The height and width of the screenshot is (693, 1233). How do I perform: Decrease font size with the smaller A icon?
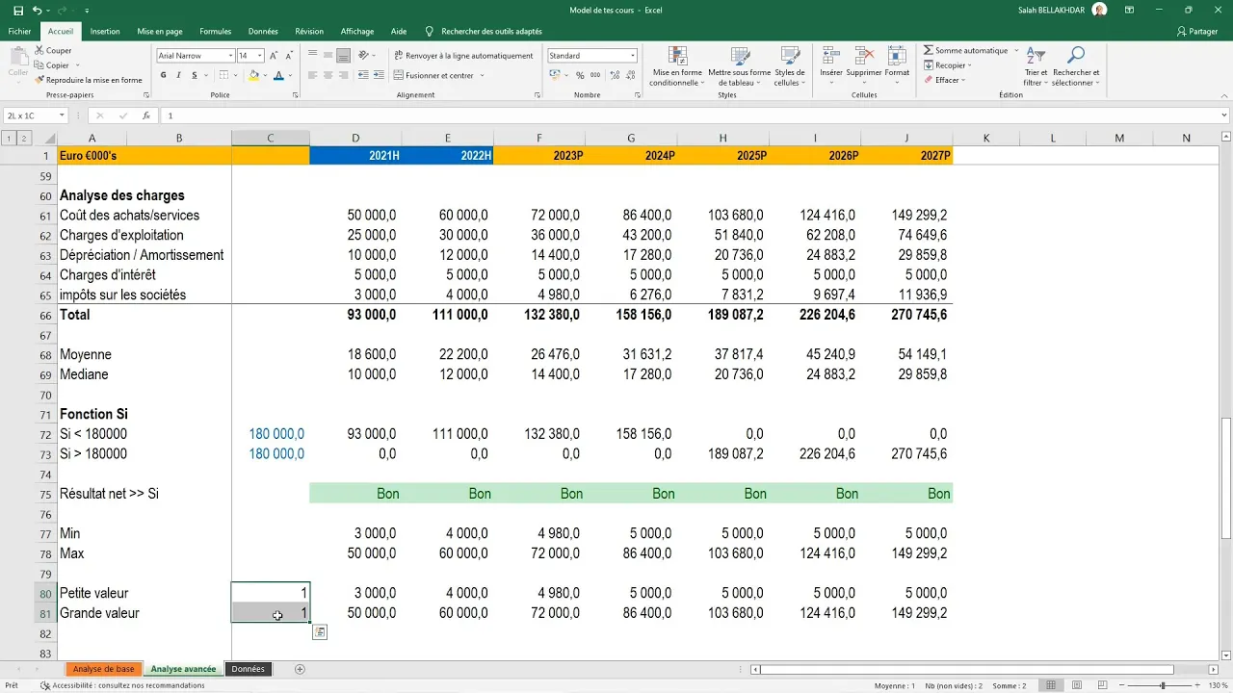[x=288, y=56]
